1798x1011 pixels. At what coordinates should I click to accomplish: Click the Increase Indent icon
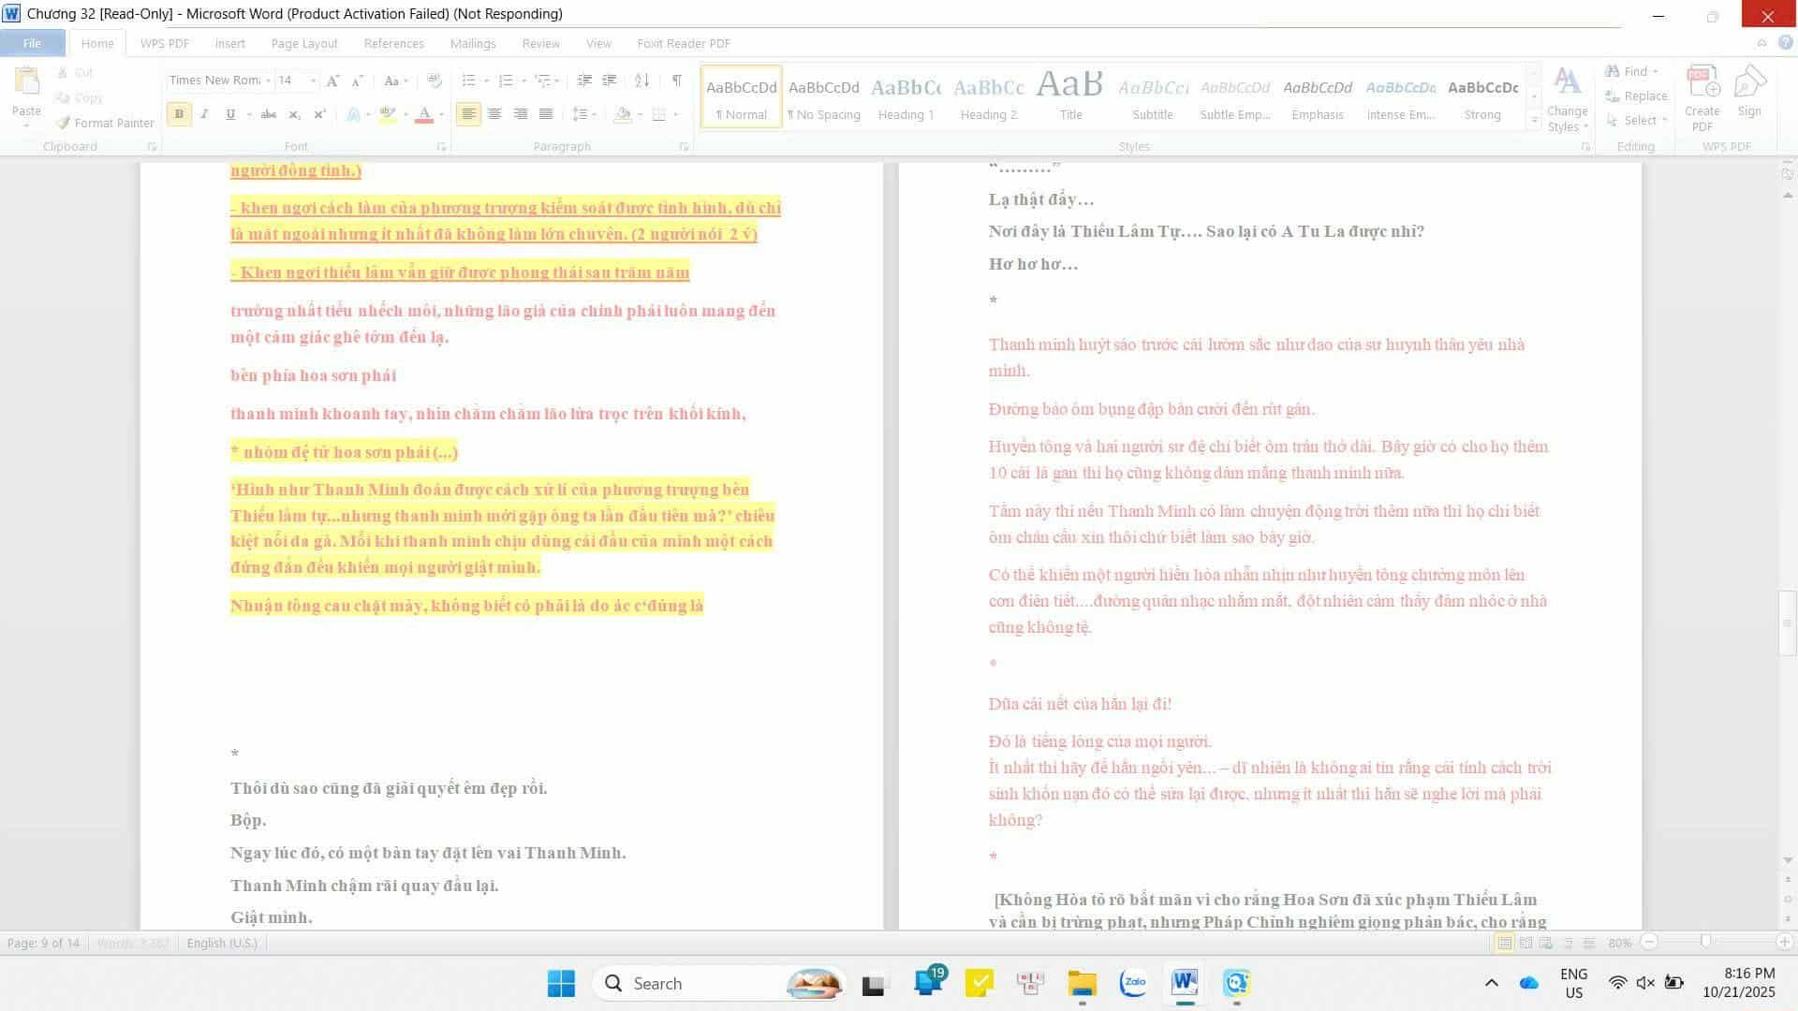tap(610, 81)
